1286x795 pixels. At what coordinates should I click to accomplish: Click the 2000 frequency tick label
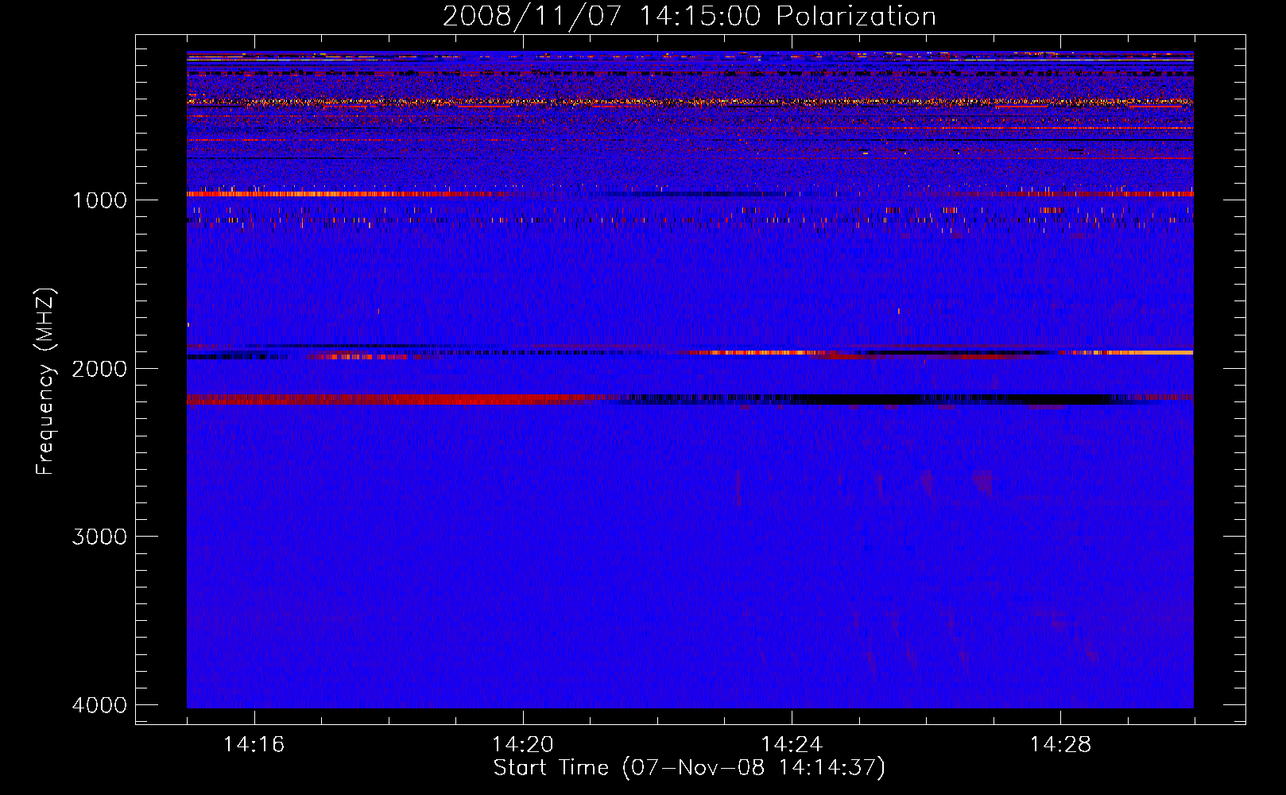[99, 369]
